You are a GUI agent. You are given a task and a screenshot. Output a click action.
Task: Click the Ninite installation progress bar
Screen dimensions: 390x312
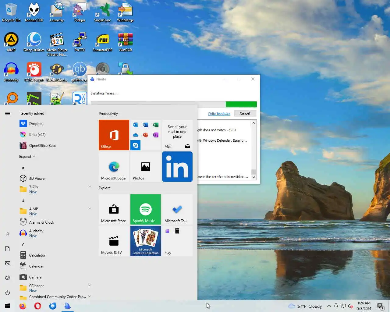174,104
